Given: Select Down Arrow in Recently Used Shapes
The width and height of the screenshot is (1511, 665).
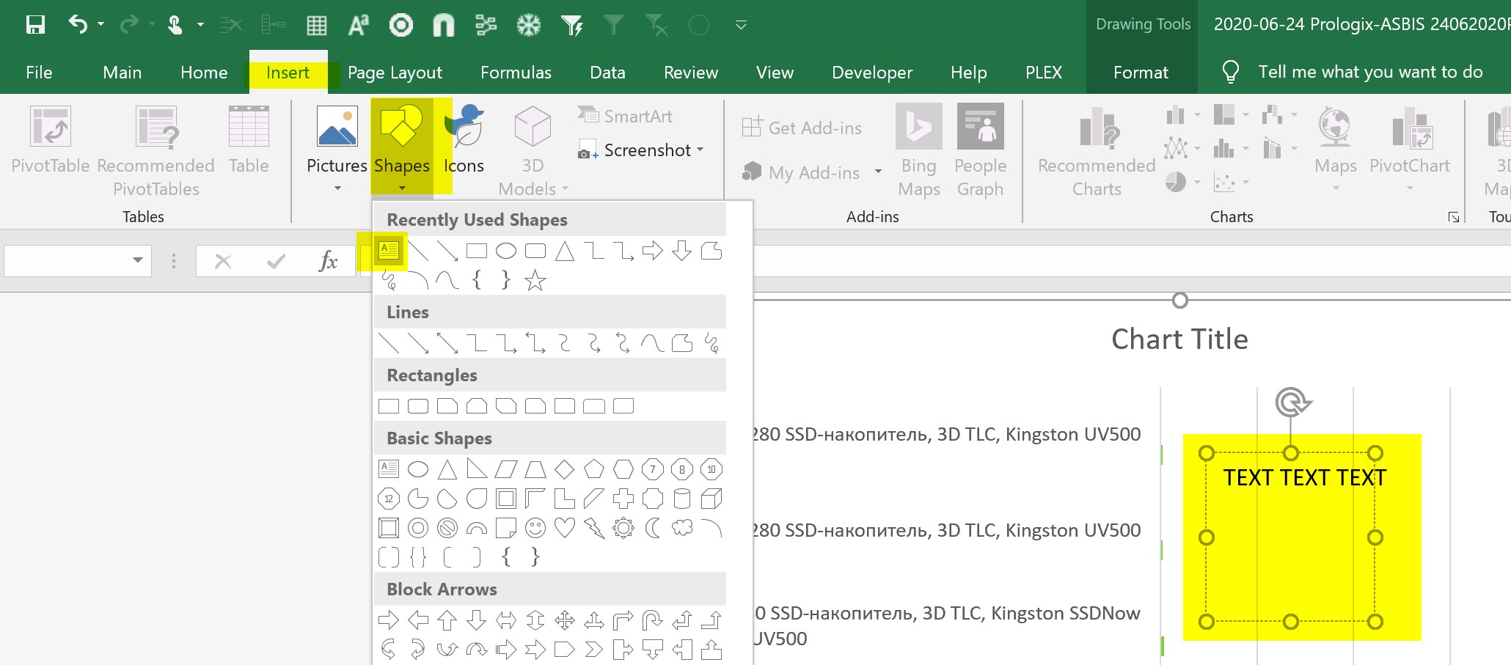Looking at the screenshot, I should pyautogui.click(x=682, y=251).
